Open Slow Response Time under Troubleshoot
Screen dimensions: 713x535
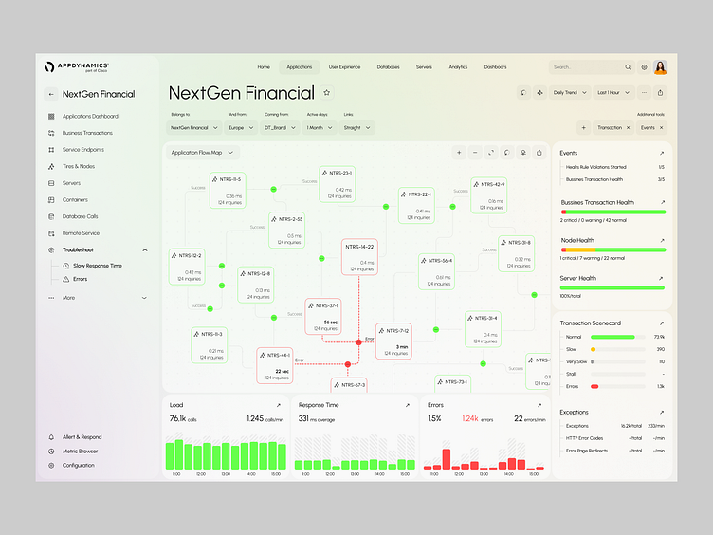click(x=98, y=266)
